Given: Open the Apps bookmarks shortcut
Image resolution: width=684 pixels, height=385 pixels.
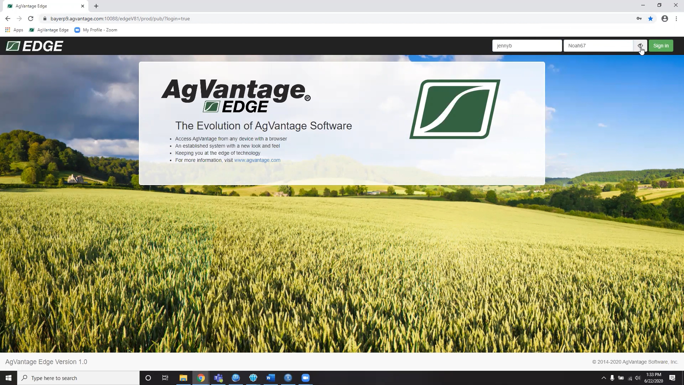Looking at the screenshot, I should click(x=14, y=30).
